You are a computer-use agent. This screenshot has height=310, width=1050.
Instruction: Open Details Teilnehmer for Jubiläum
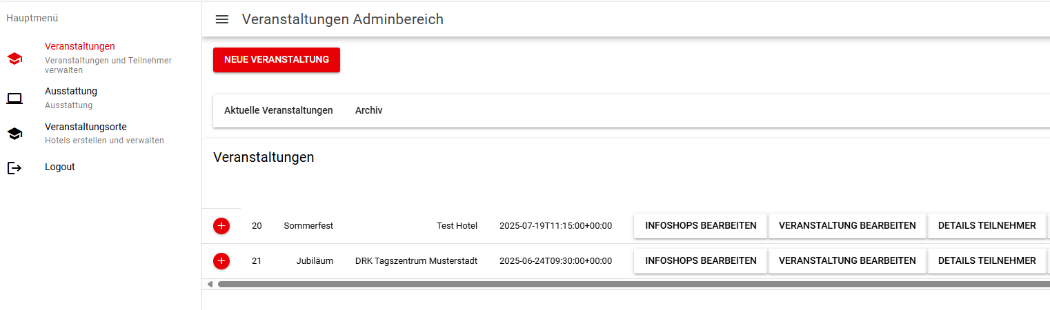click(x=987, y=261)
